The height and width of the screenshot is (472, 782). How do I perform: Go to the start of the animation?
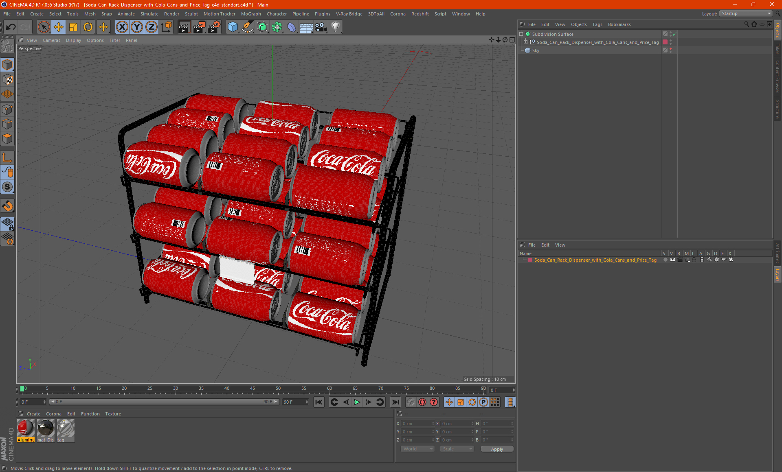click(319, 402)
